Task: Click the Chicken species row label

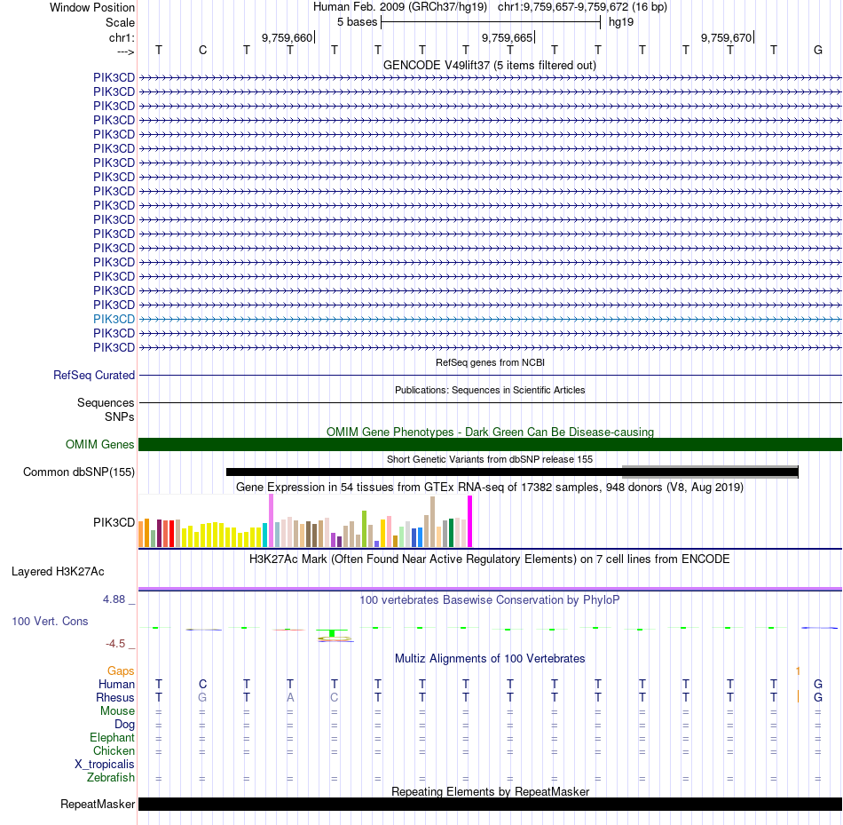Action: coord(114,750)
